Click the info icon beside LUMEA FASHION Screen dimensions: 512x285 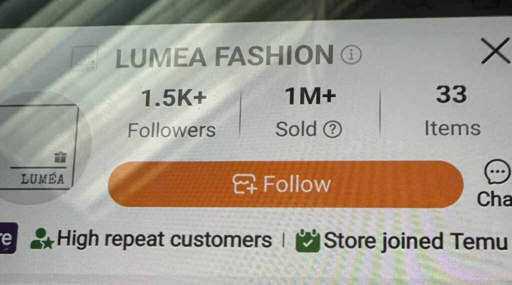tap(351, 55)
